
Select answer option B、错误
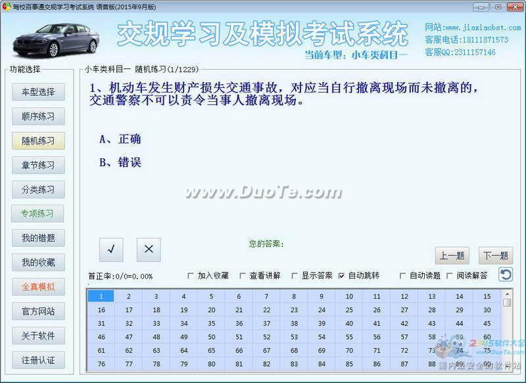point(120,162)
